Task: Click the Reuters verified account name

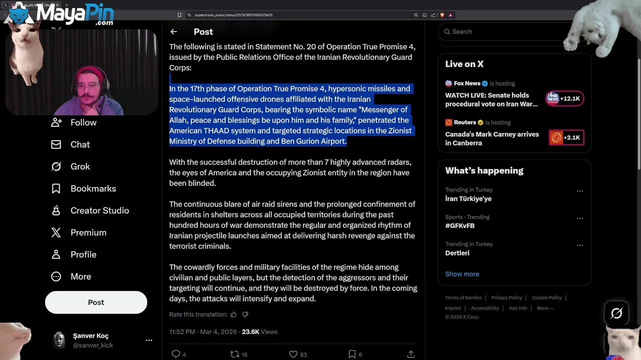Action: point(464,122)
